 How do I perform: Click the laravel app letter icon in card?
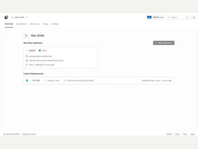[x=27, y=50]
